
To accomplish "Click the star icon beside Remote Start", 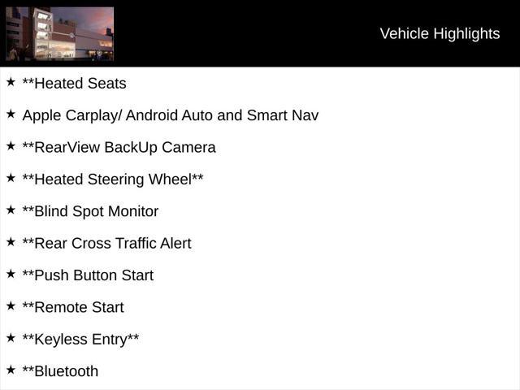I will click(x=11, y=305).
